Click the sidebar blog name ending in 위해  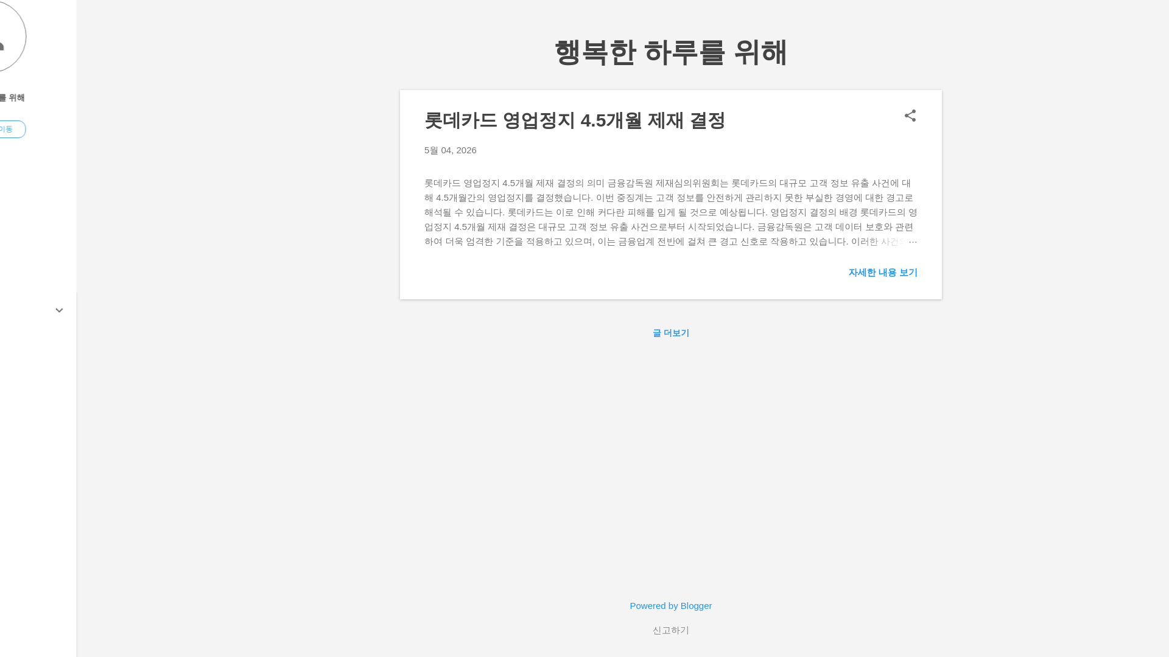pyautogui.click(x=12, y=98)
